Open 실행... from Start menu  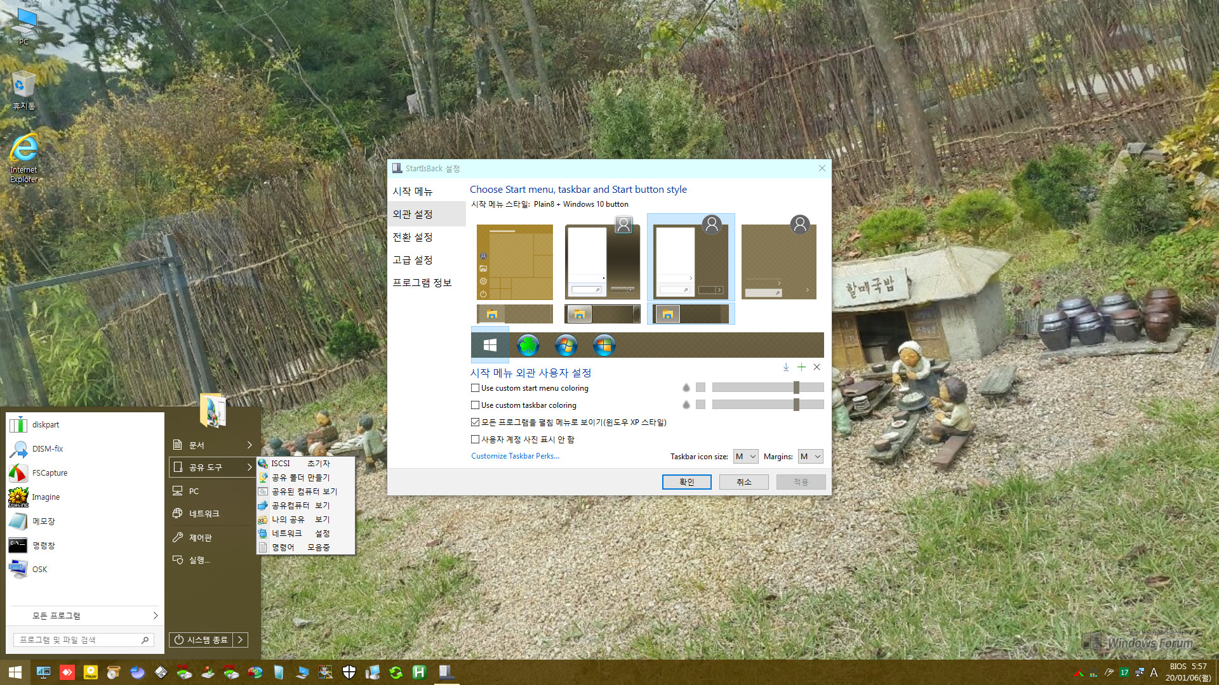click(212, 559)
